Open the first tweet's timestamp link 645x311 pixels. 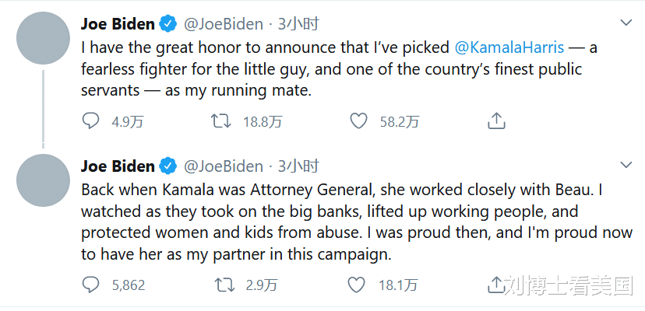point(298,24)
